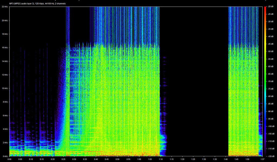Image resolution: width=277 pixels, height=162 pixels.
Task: Click the 0:00 time axis label
Action: pos(9,159)
